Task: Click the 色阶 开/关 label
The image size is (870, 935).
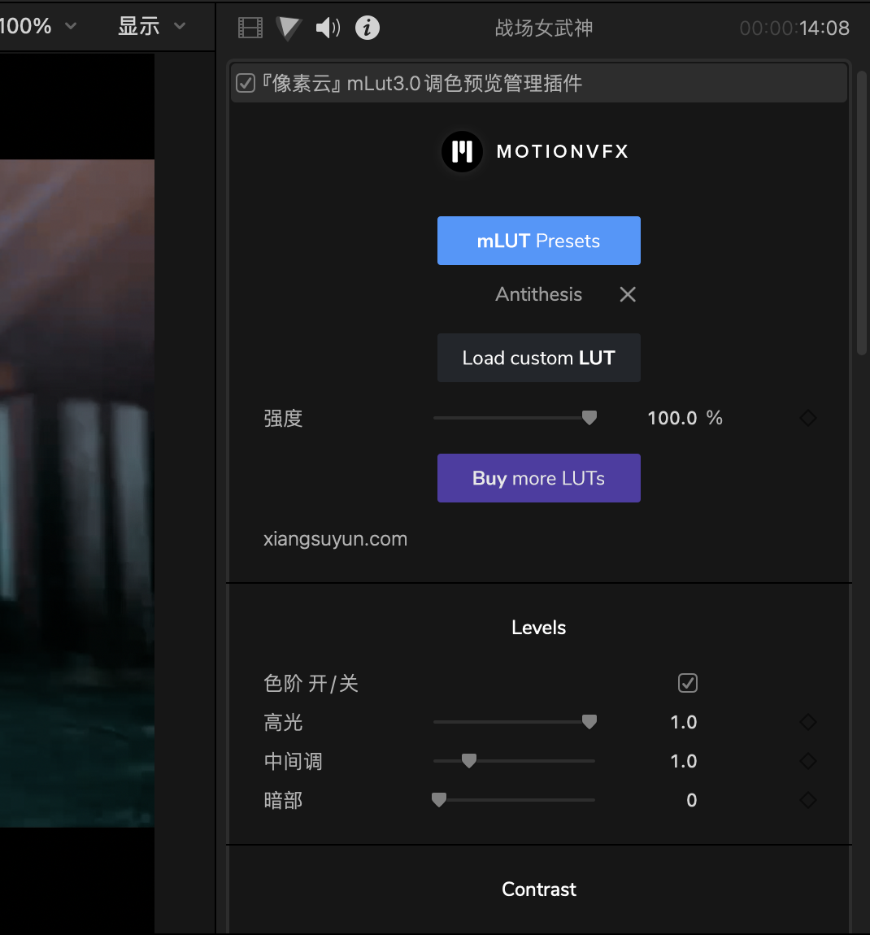Action: tap(311, 683)
